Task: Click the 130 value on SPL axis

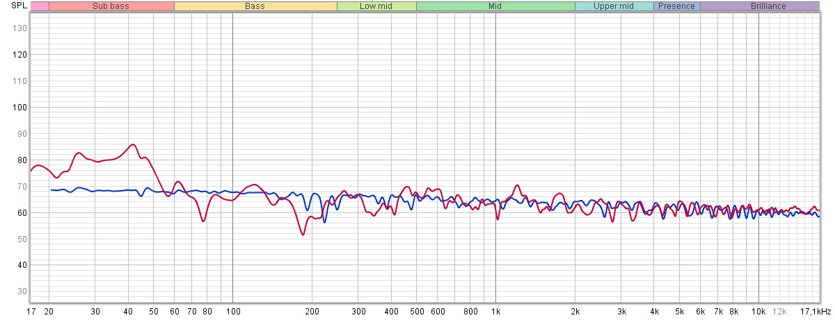Action: (19, 28)
